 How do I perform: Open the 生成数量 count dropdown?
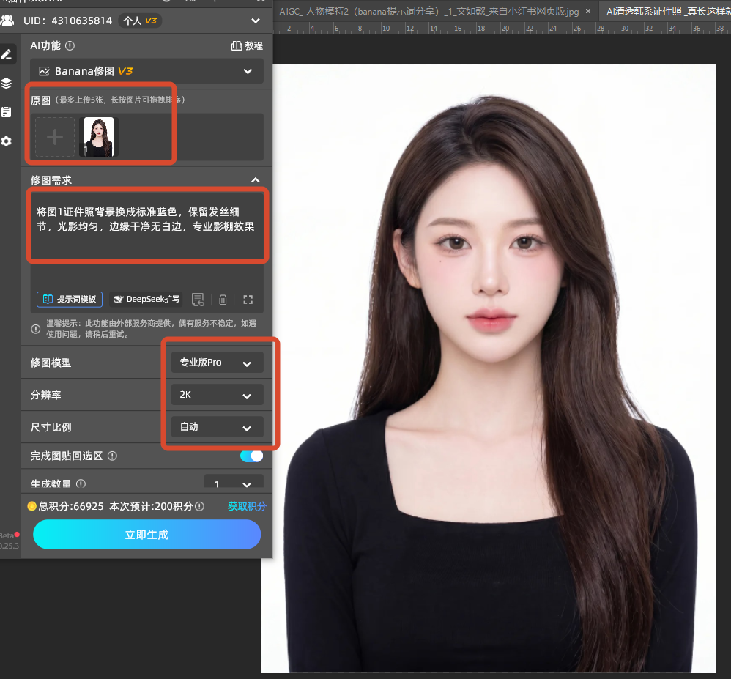click(234, 482)
